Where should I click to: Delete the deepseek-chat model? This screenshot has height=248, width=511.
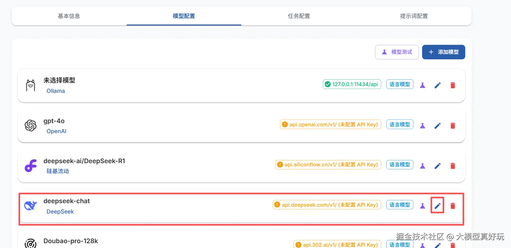452,206
